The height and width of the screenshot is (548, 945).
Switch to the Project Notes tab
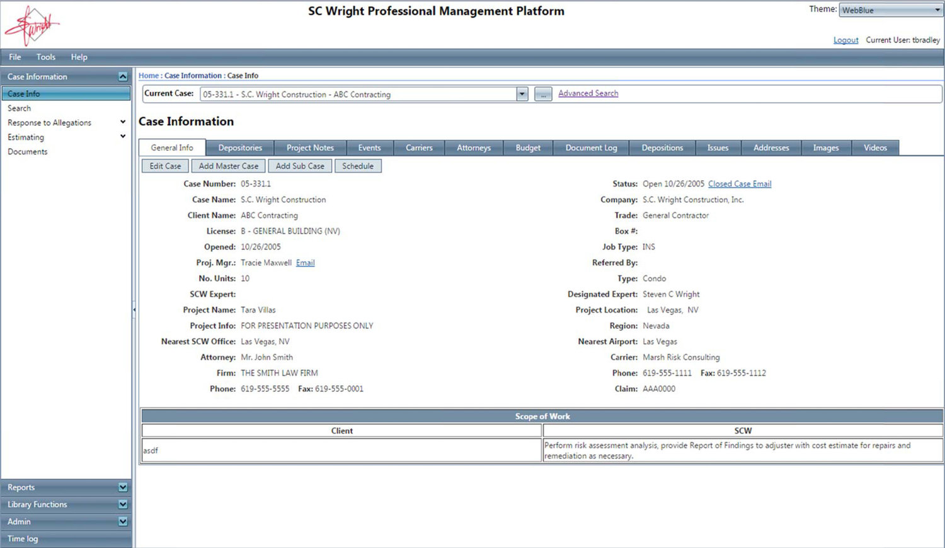(310, 147)
